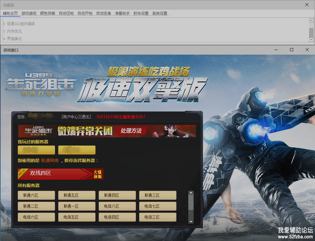Choose the 联通二区 server
Viewport: 315px width, 241px height.
36,206
